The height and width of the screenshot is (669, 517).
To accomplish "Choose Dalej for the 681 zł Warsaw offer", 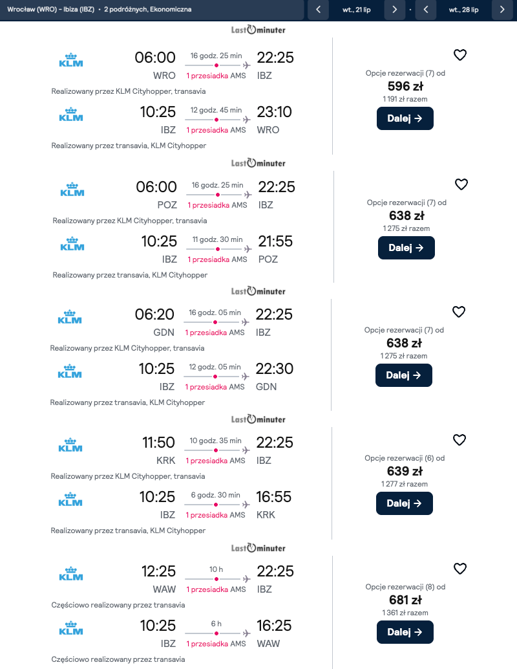I will [405, 632].
